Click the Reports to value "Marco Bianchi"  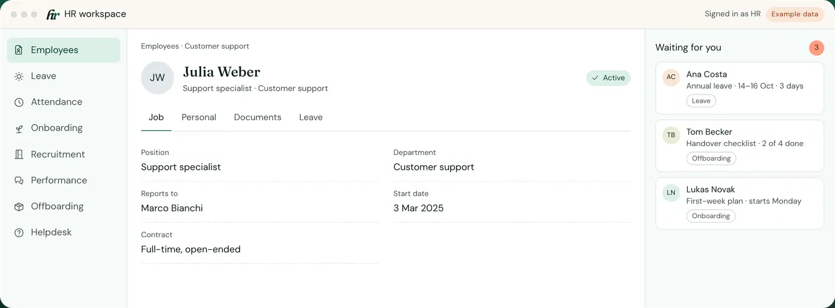[172, 208]
